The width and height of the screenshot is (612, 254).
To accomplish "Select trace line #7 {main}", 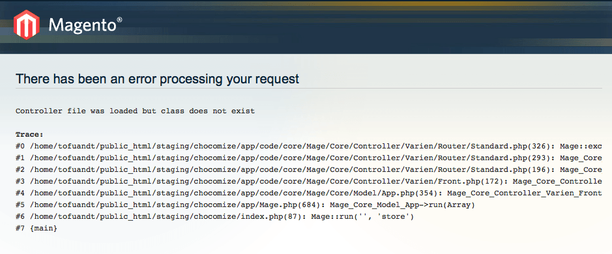I will point(36,229).
